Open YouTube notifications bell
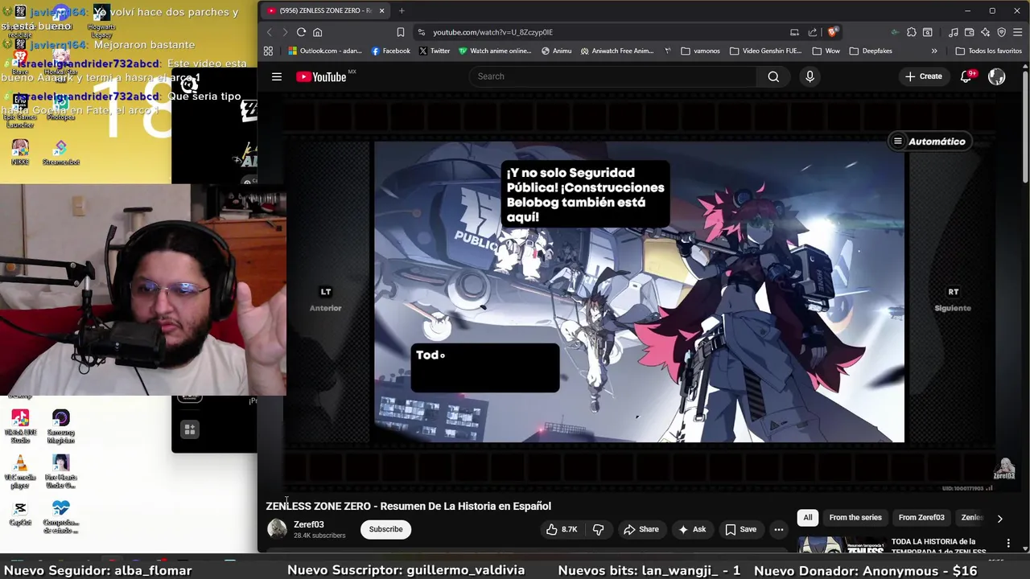Image resolution: width=1030 pixels, height=579 pixels. tap(966, 76)
